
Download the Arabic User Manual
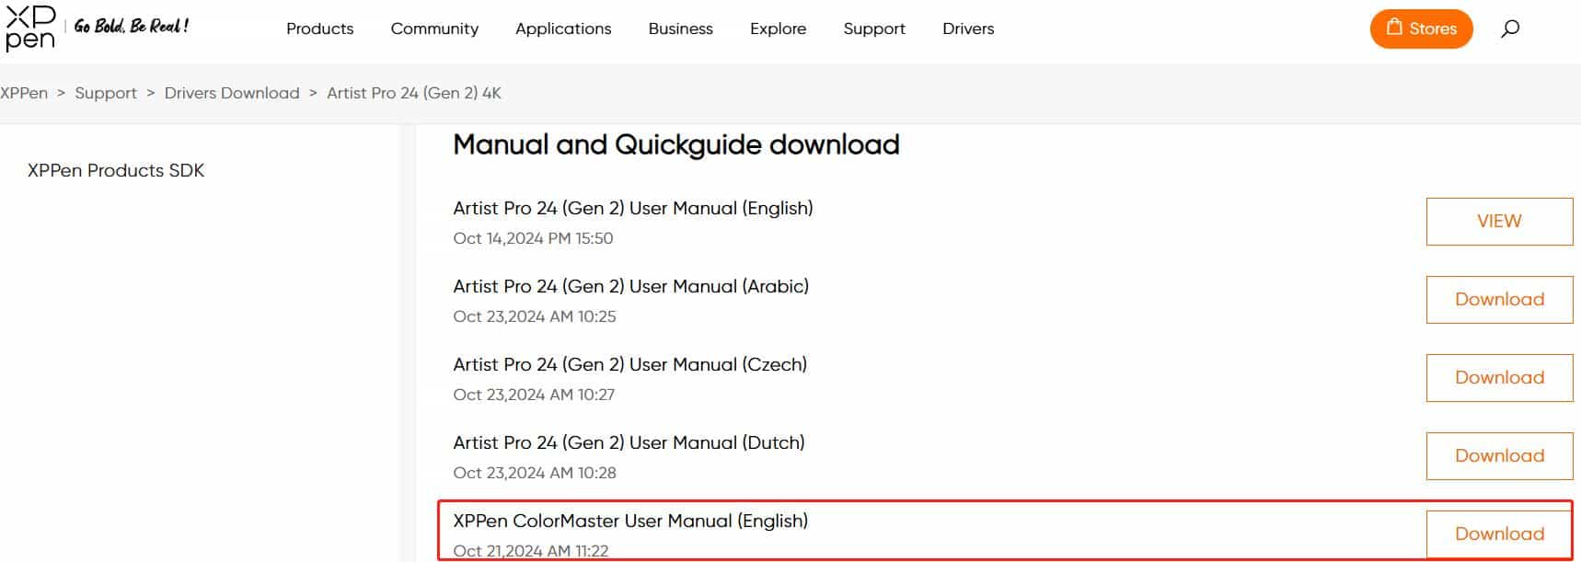(1499, 299)
